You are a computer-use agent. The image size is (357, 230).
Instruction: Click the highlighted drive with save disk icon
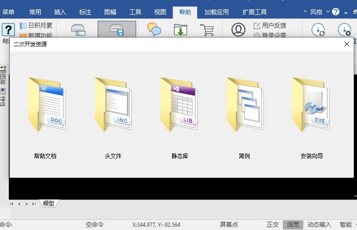pyautogui.click(x=117, y=29)
